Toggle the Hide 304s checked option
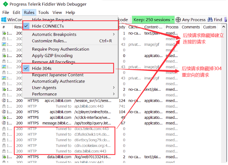 click(x=70, y=68)
